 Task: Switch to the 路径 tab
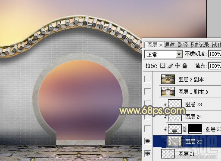pyautogui.click(x=183, y=45)
